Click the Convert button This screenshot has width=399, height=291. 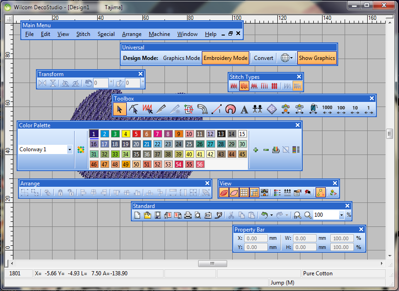point(264,58)
